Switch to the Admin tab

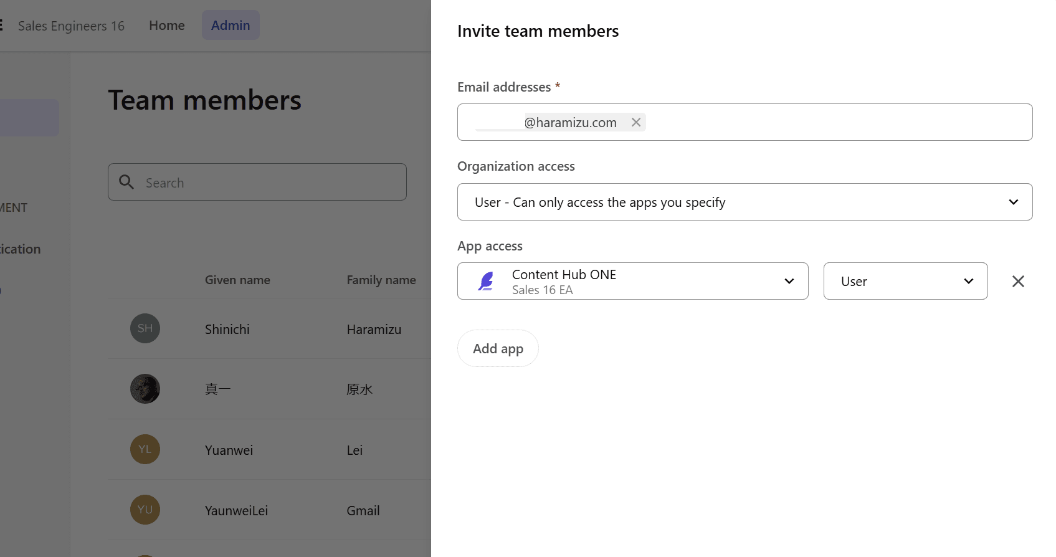[x=231, y=26]
